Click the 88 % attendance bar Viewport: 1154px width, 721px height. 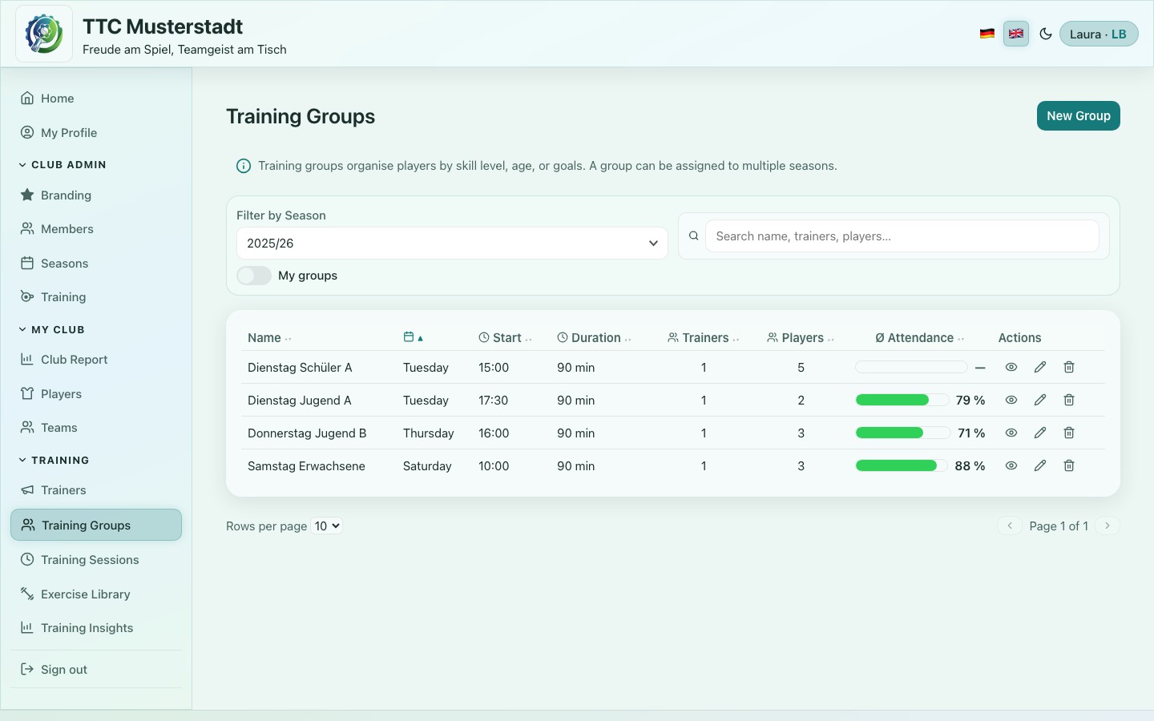902,465
